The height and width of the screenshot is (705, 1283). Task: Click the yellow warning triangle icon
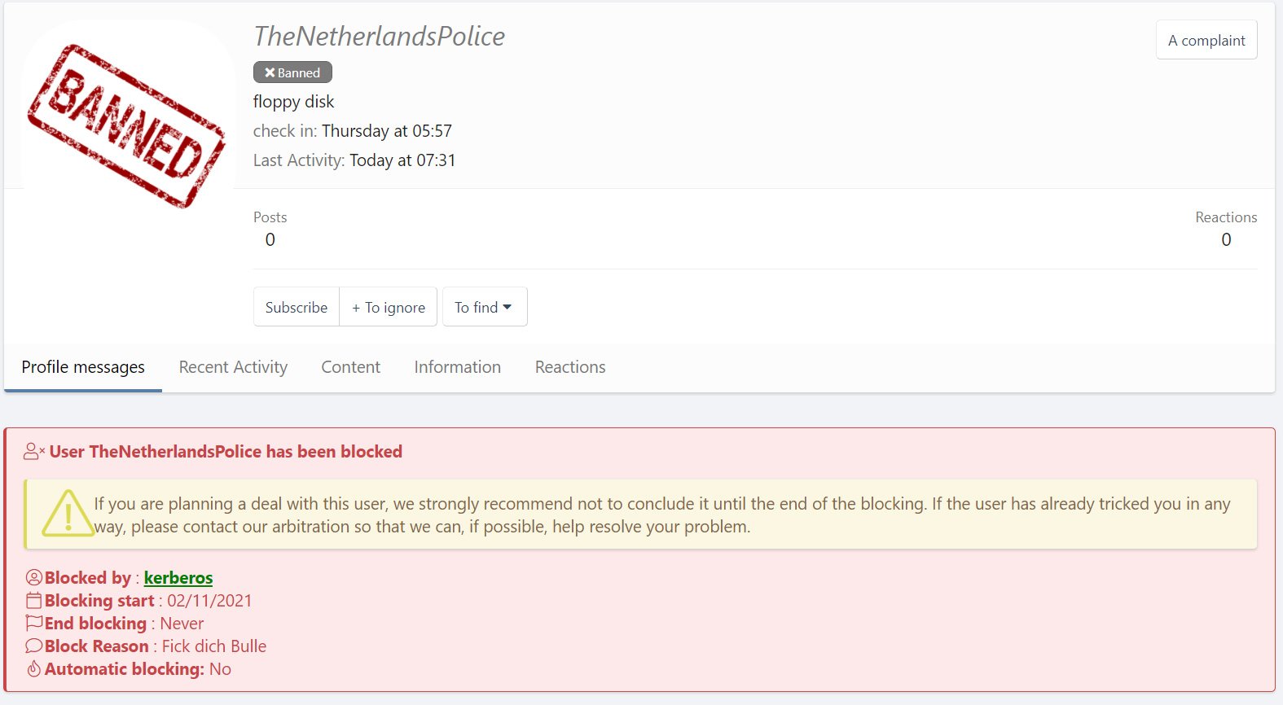click(x=68, y=514)
